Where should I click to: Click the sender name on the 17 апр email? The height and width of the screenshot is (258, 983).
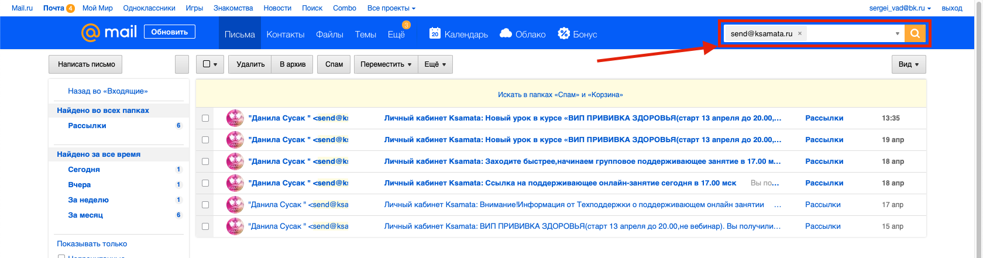click(x=298, y=205)
